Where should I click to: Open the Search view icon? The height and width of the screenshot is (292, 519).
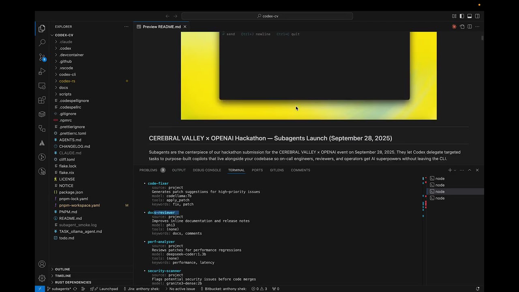point(42,43)
